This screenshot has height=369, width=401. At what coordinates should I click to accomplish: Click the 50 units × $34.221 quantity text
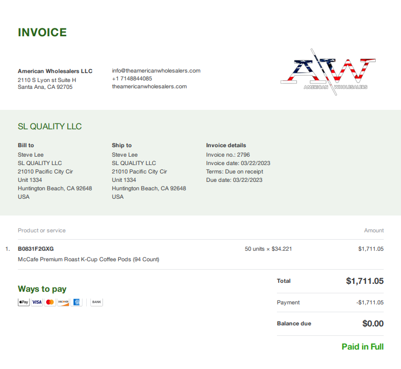tap(268, 249)
